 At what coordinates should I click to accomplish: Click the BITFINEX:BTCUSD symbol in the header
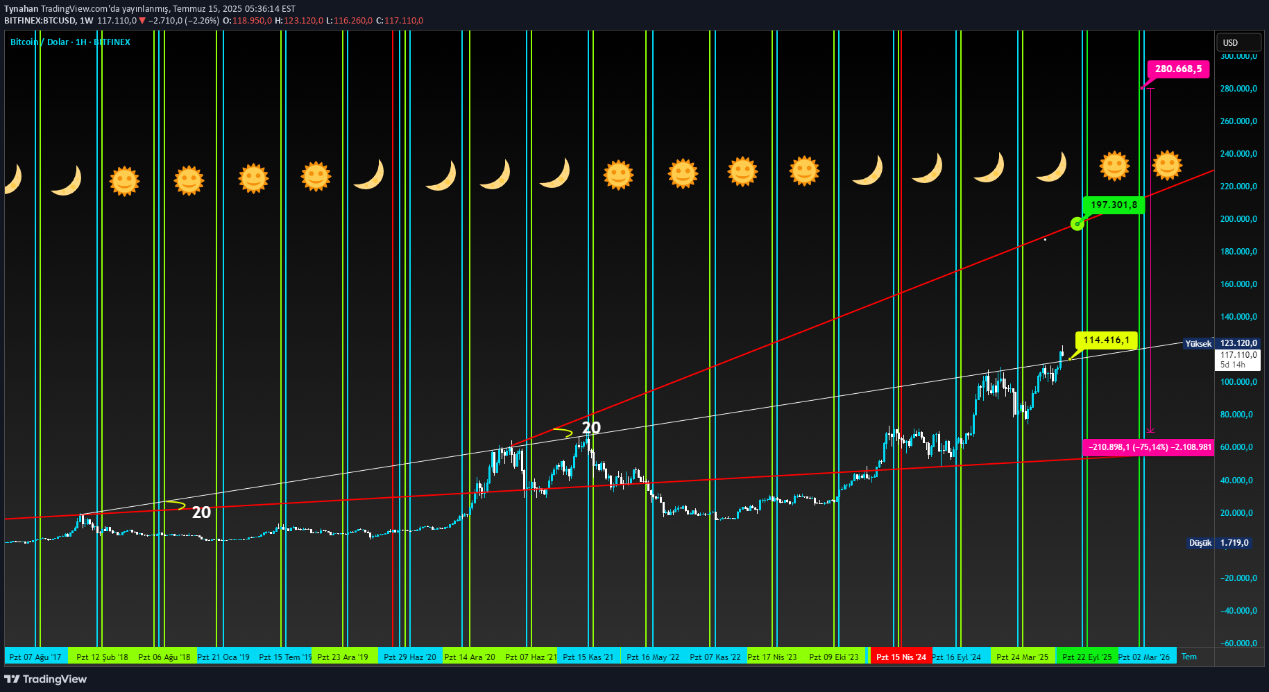pyautogui.click(x=40, y=21)
